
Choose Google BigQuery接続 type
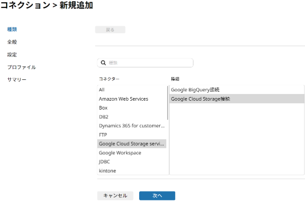[x=237, y=90]
